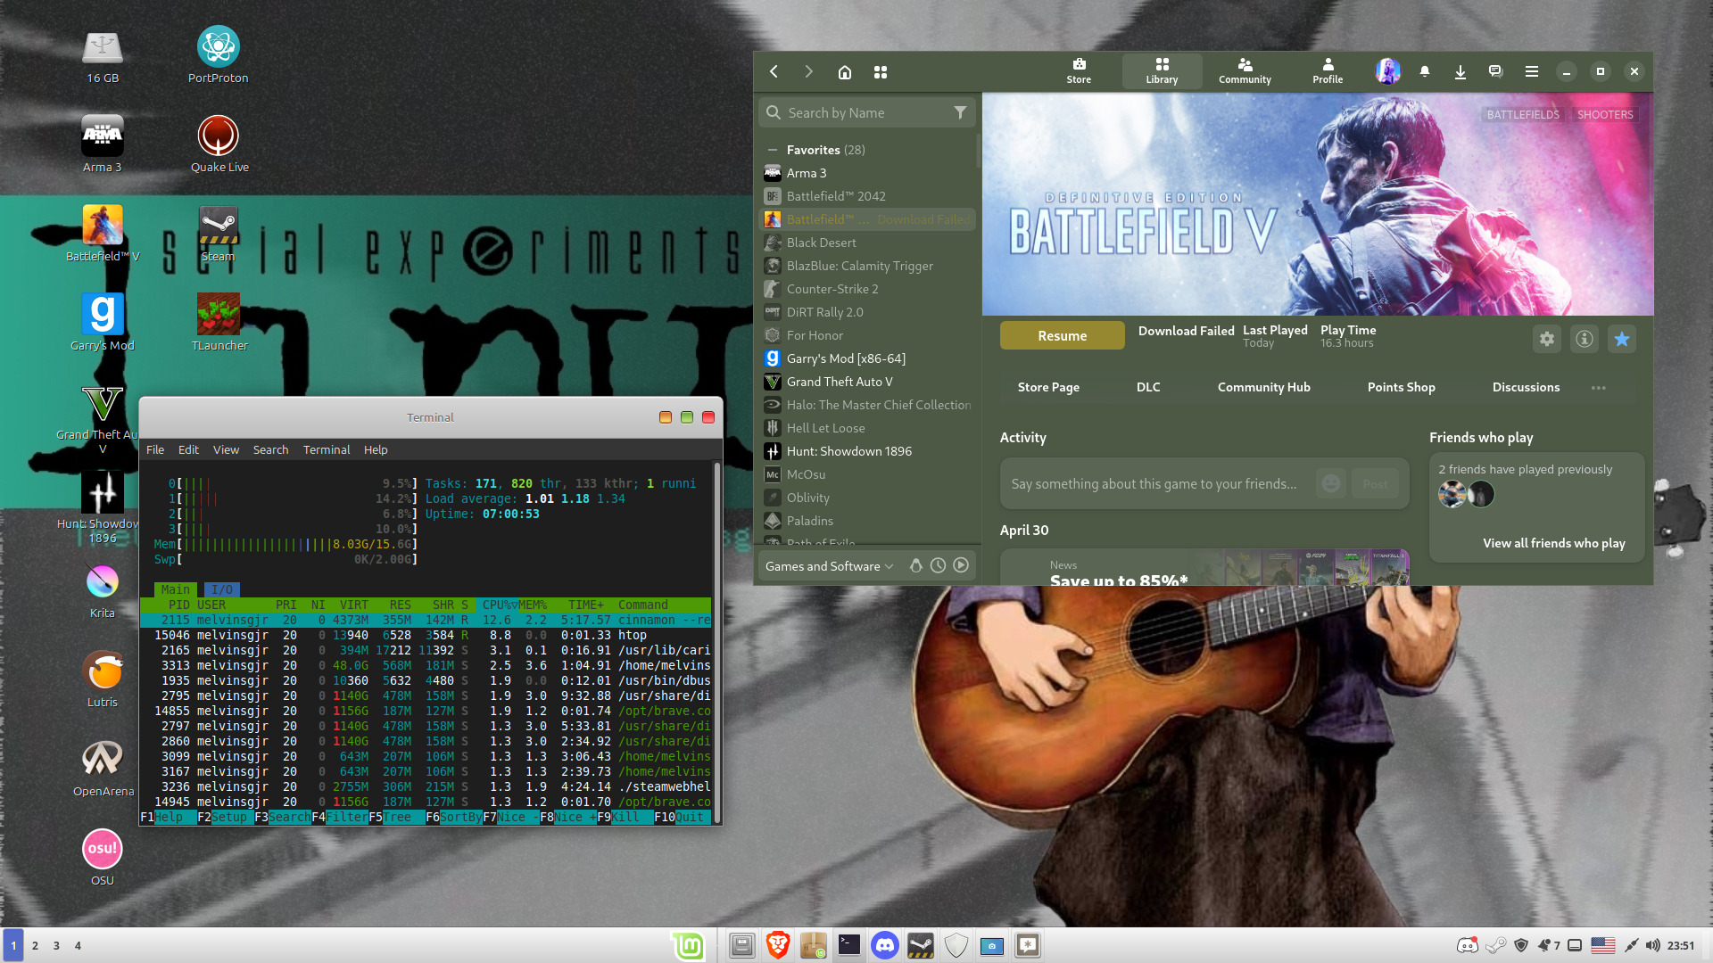1713x963 pixels.
Task: Open the Games and Software dropdown
Action: coord(829,566)
